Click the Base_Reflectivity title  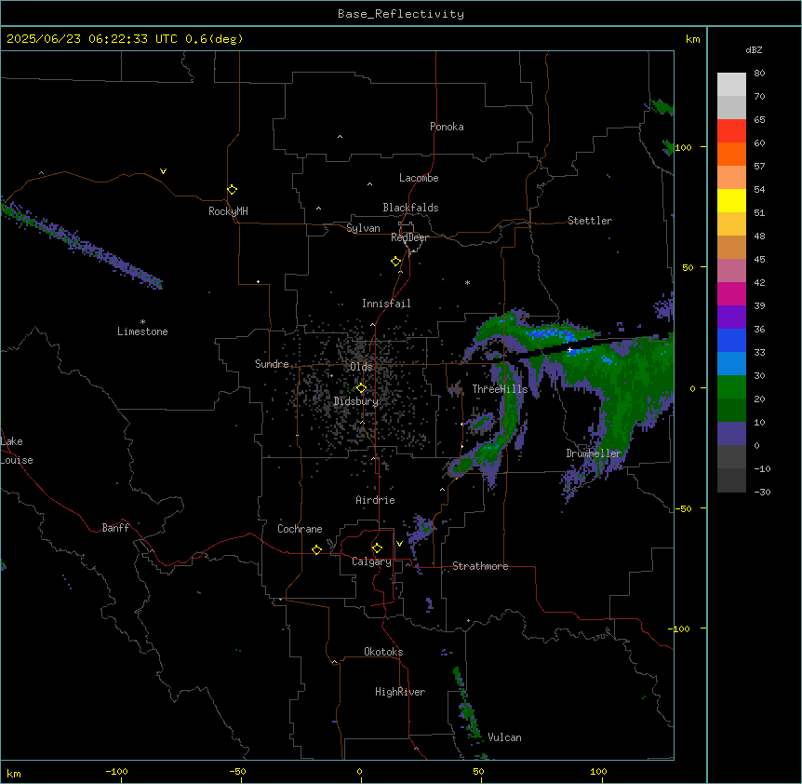(x=401, y=14)
